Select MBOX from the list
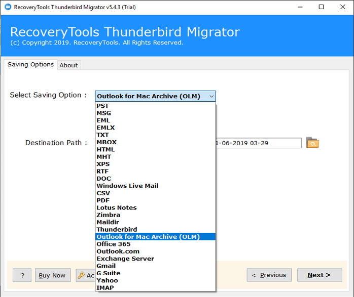Image resolution: width=354 pixels, height=297 pixels. click(x=155, y=142)
